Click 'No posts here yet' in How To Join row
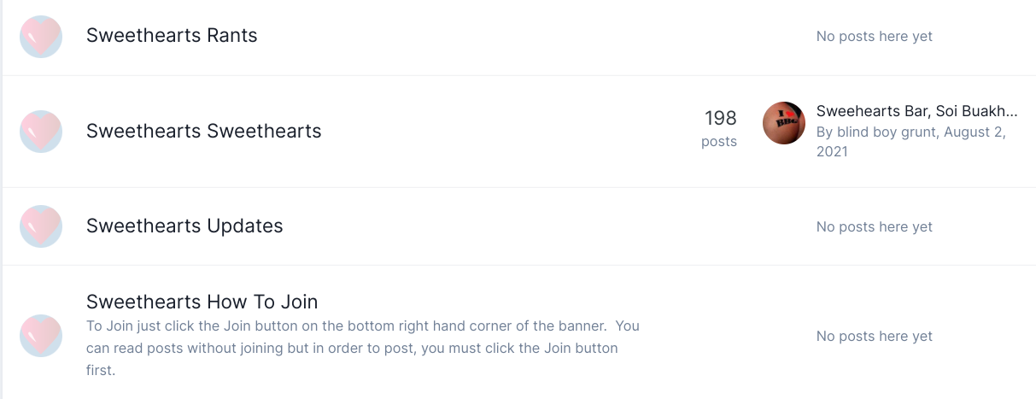The width and height of the screenshot is (1036, 399). tap(875, 336)
